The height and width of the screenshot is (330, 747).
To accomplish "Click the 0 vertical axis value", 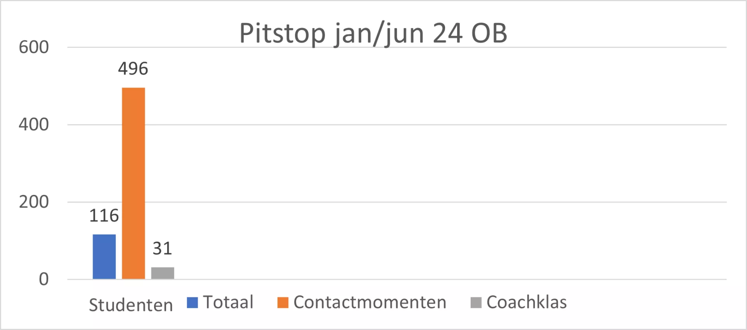I will (x=44, y=279).
